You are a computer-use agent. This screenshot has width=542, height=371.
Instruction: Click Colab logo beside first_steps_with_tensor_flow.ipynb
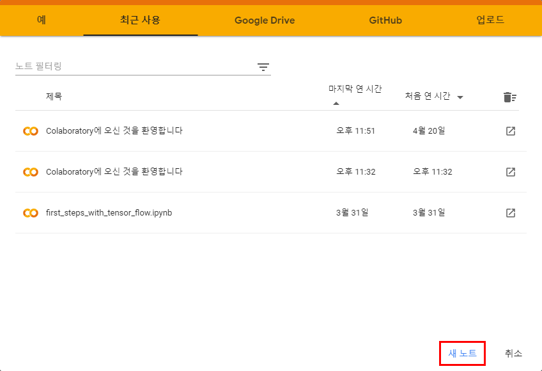(x=31, y=213)
